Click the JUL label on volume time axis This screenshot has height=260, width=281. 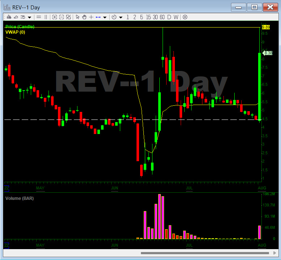(x=189, y=245)
